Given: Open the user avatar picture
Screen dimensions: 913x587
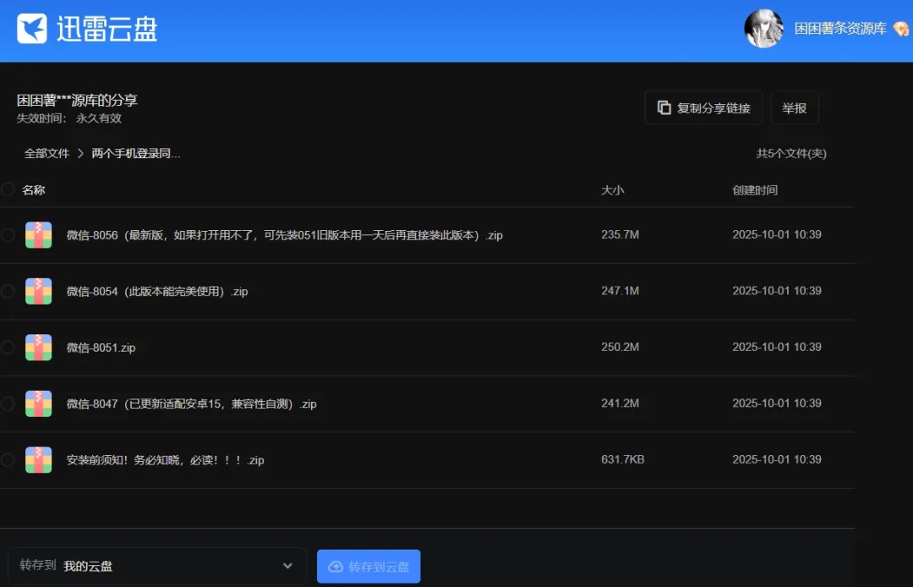Looking at the screenshot, I should [x=763, y=28].
